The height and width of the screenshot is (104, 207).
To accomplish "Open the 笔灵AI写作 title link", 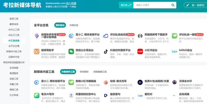I will coord(47,94).
